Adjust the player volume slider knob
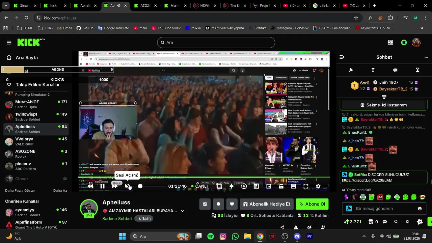The image size is (432, 243). 140,186
